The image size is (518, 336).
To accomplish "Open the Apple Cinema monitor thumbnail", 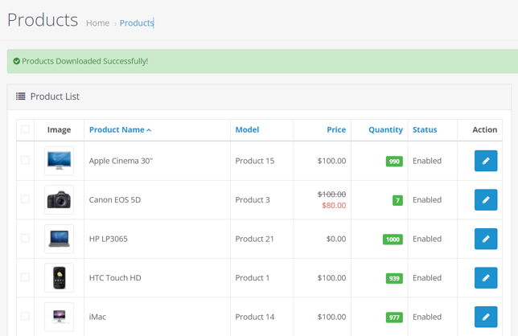I will (x=60, y=161).
